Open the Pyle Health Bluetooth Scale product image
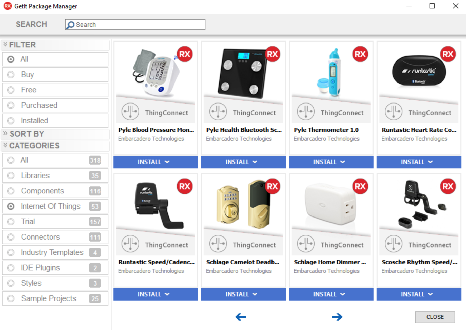 pyautogui.click(x=243, y=73)
